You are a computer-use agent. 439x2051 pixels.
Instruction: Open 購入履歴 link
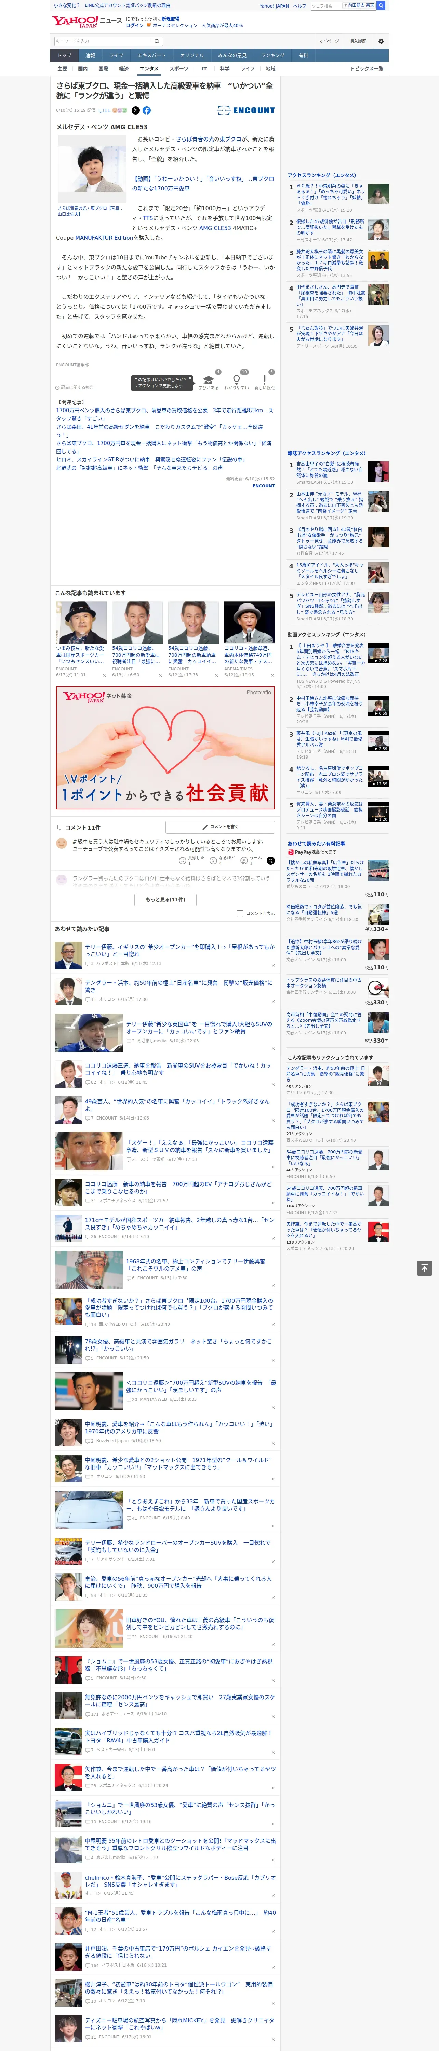point(358,41)
